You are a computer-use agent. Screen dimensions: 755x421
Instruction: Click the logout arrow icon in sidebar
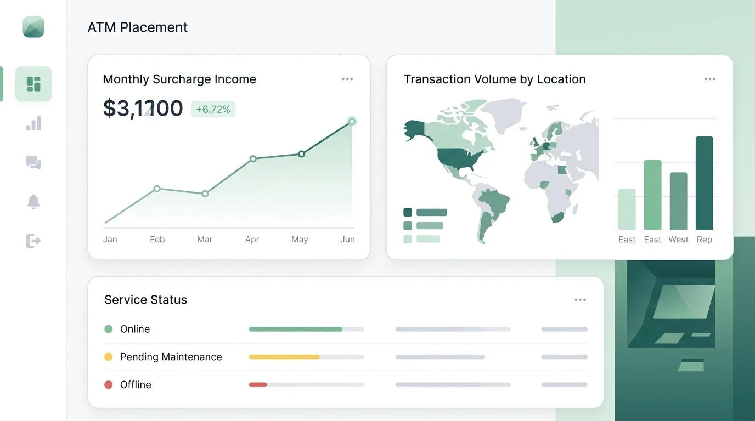click(33, 241)
